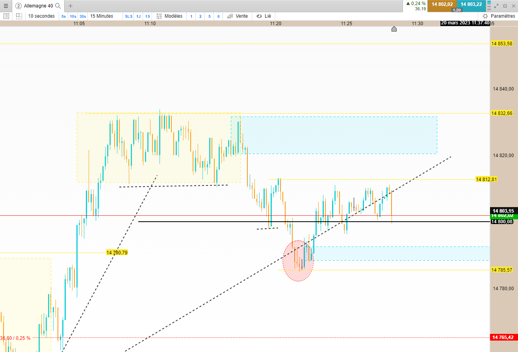
Task: Open Paramètres gear settings
Action: pyautogui.click(x=499, y=16)
